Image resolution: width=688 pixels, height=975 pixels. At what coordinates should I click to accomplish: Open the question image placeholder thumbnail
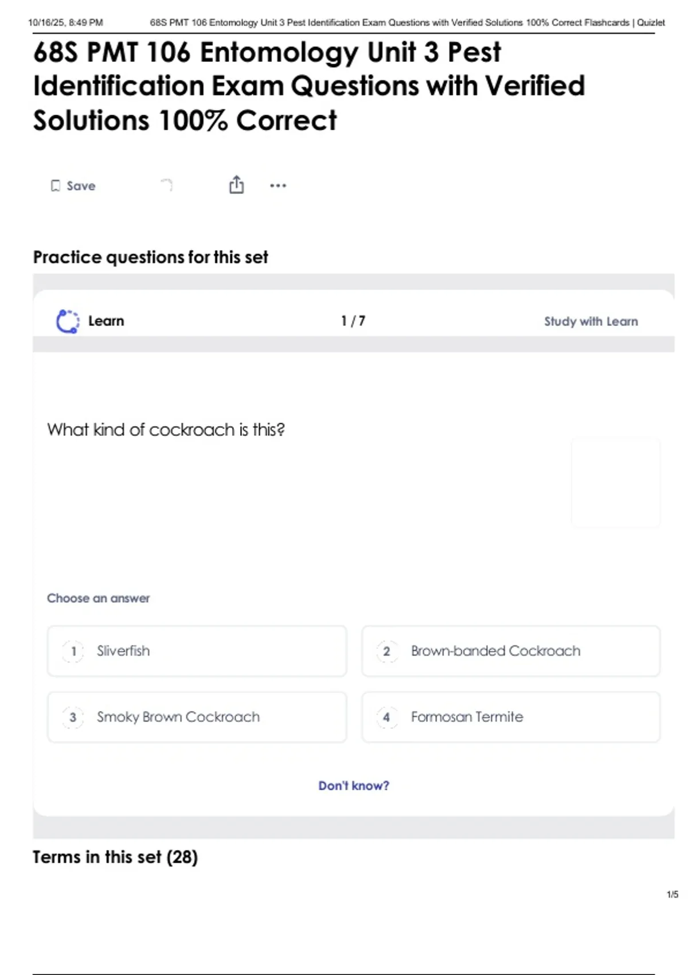pyautogui.click(x=616, y=483)
